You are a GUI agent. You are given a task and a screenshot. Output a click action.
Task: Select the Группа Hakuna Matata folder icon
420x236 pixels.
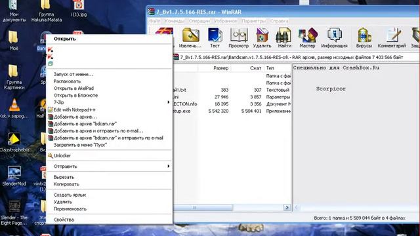coord(47,10)
